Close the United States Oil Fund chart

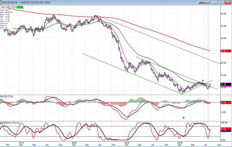[227, 3]
